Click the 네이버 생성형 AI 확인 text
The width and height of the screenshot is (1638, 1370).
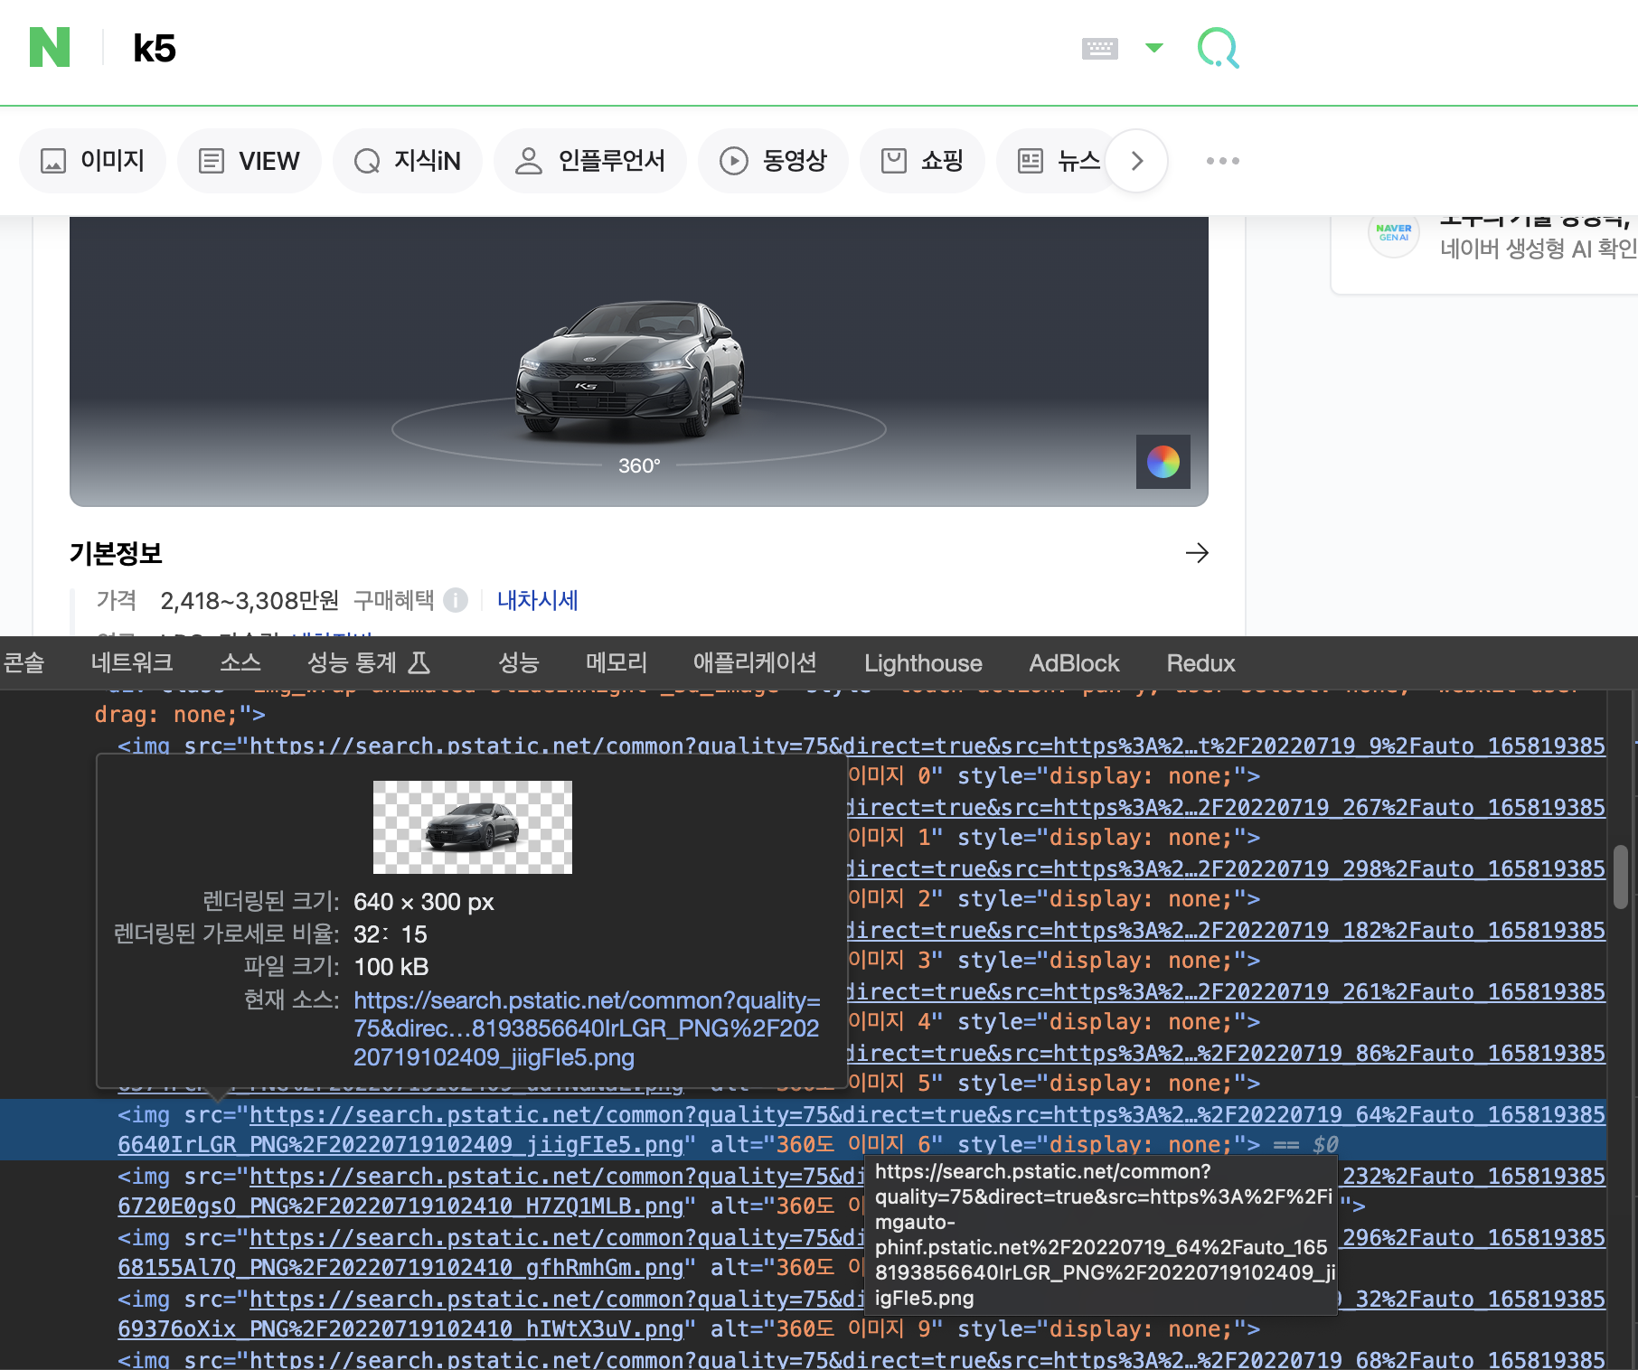pyautogui.click(x=1539, y=249)
